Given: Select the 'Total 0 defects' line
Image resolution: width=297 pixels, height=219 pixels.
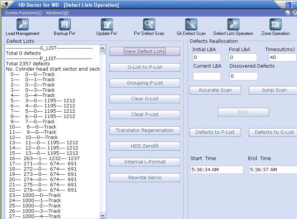Looking at the screenshot, I should tap(23, 53).
